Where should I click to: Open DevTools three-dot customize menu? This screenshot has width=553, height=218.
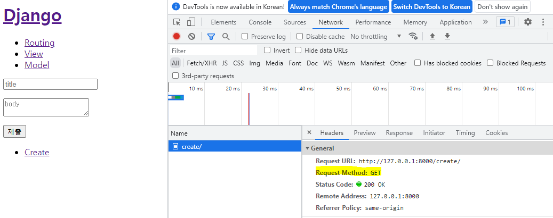tap(543, 22)
